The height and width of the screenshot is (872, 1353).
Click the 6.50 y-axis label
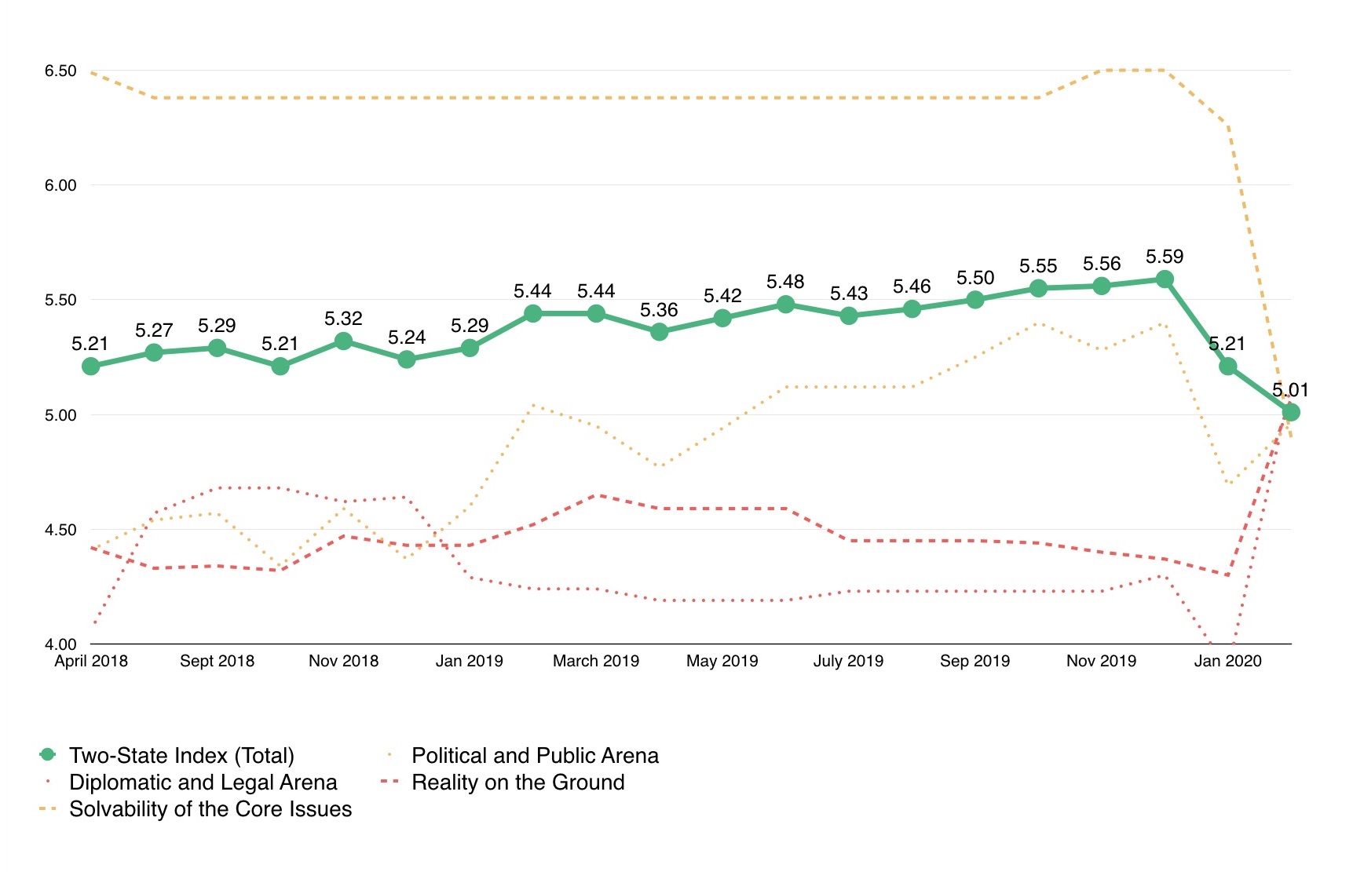tap(60, 71)
